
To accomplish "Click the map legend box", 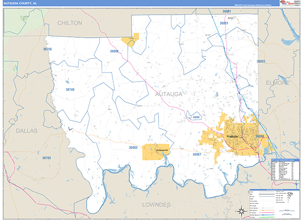I will point(274,203).
